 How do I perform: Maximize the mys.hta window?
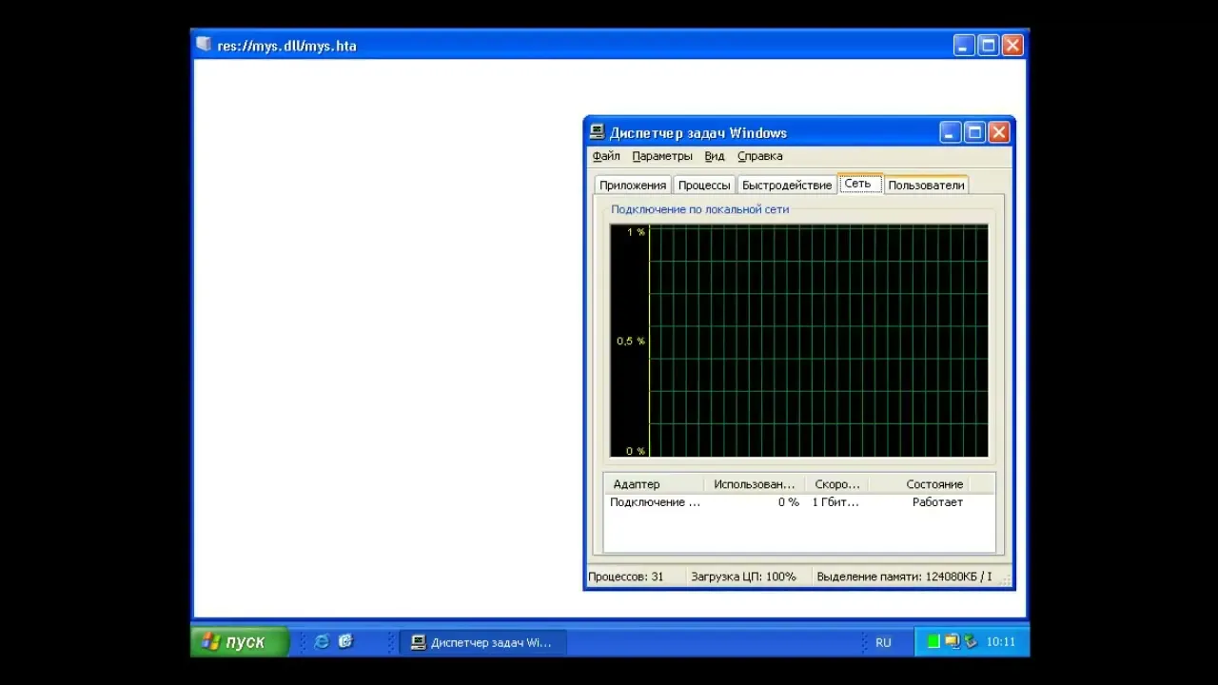(989, 45)
